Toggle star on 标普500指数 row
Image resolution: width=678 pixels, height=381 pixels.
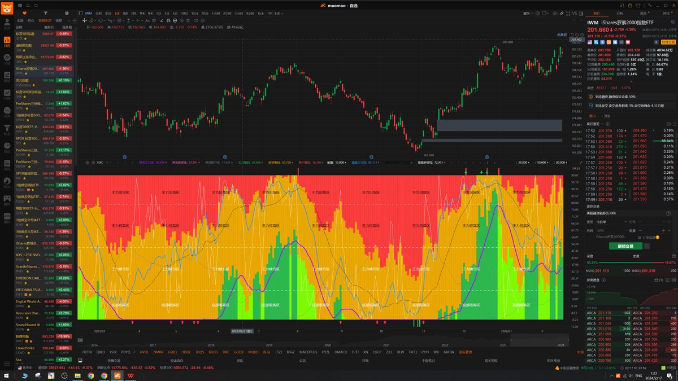point(27,38)
